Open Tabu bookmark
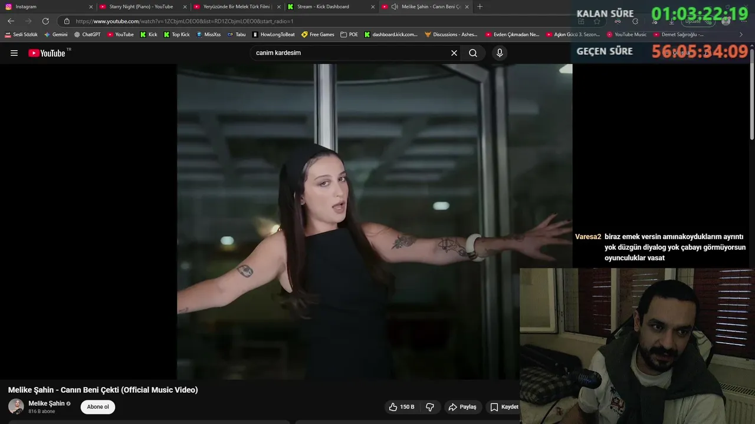The image size is (755, 424). [237, 35]
